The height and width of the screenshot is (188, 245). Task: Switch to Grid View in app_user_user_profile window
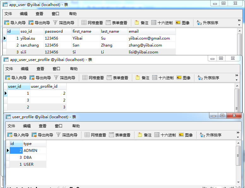coord(93,78)
